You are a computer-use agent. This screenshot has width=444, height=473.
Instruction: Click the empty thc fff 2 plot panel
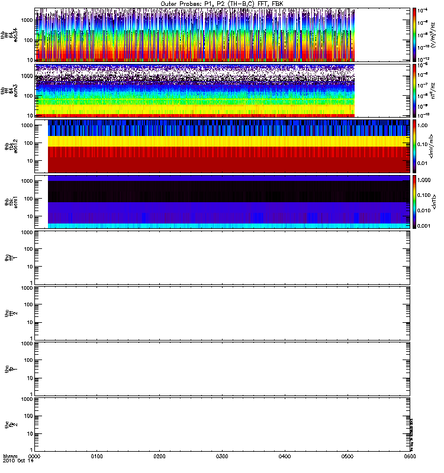[223, 313]
